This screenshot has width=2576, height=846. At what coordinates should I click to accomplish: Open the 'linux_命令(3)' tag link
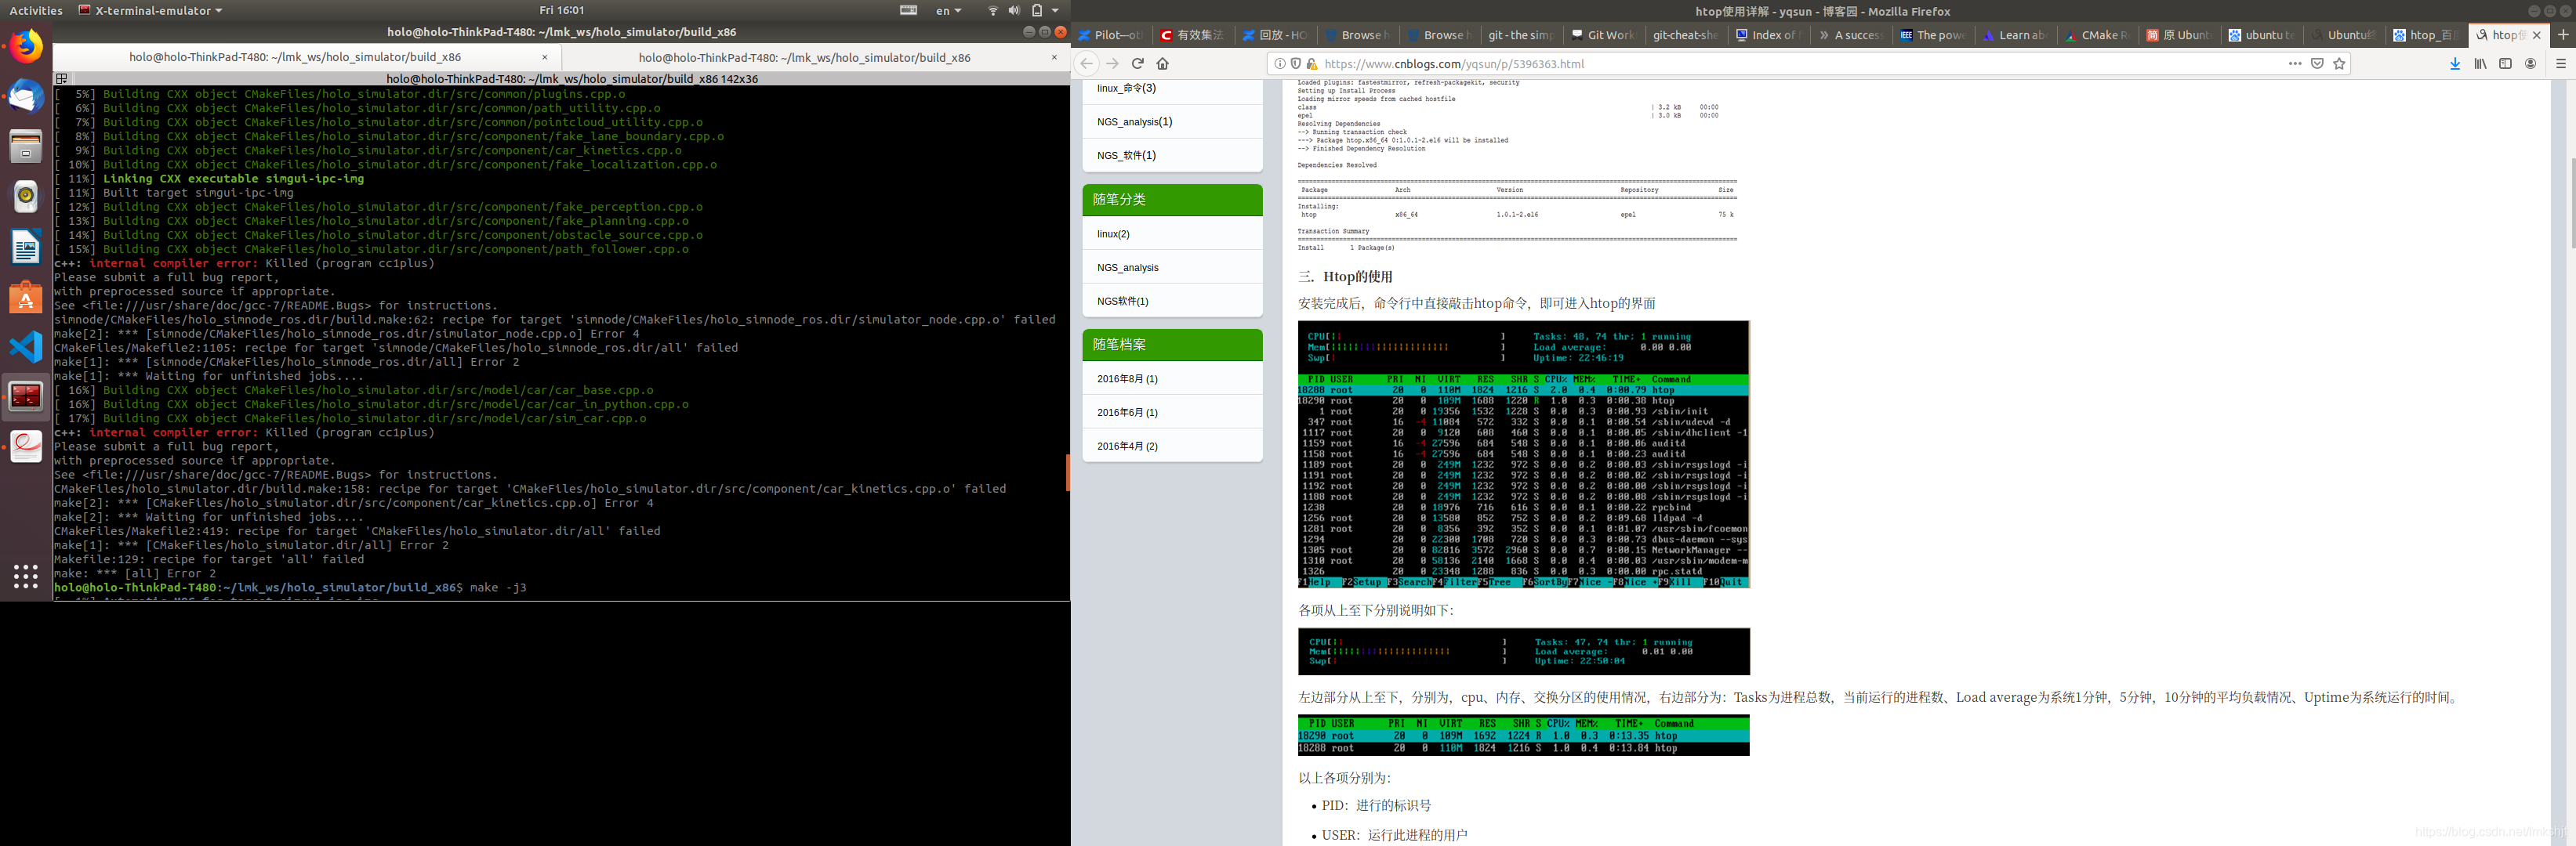1126,88
